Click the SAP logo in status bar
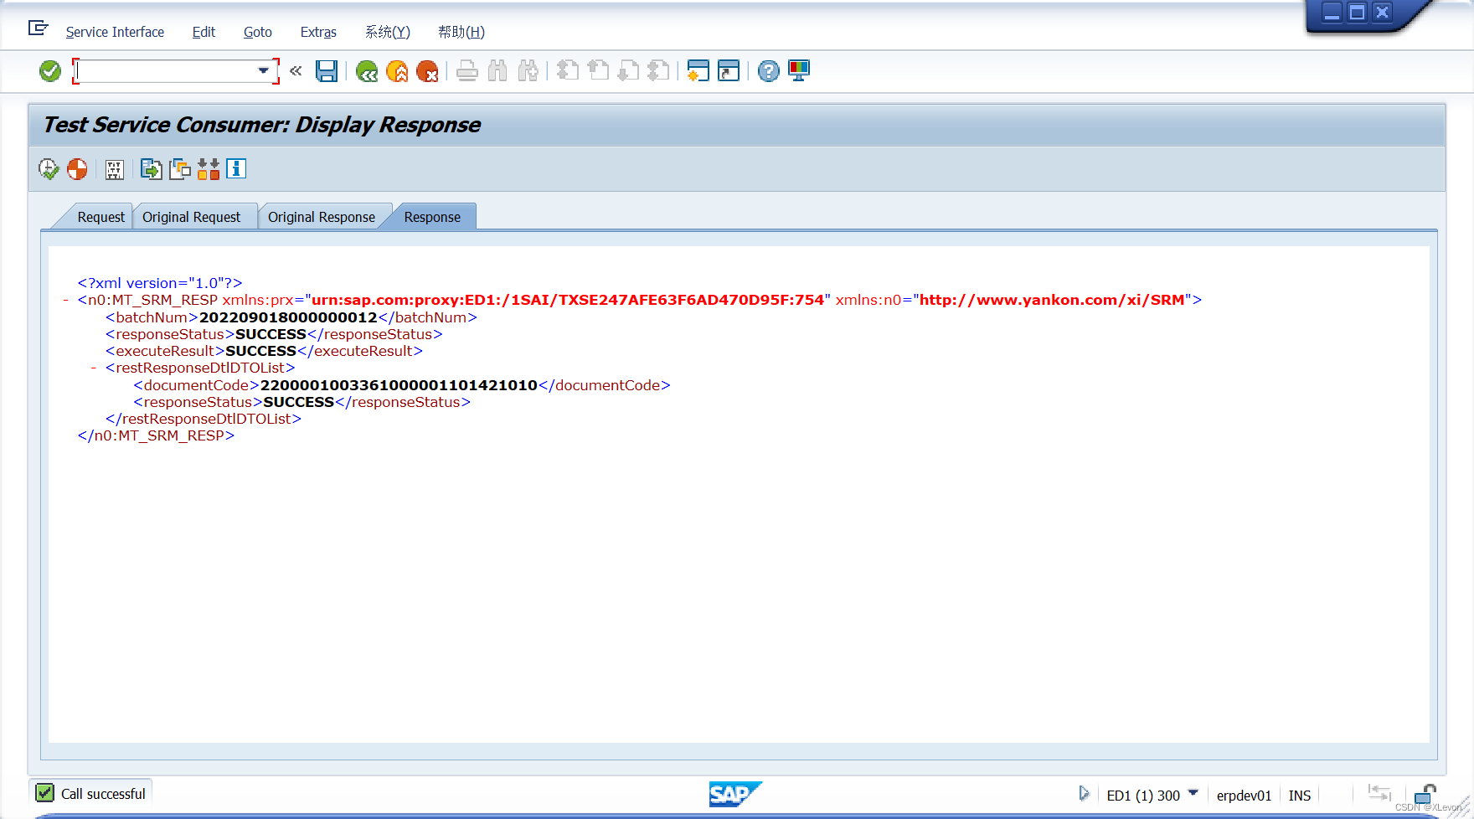The image size is (1474, 819). (735, 794)
